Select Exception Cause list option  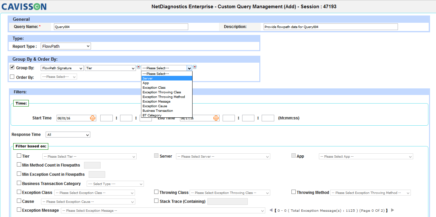pos(167,106)
